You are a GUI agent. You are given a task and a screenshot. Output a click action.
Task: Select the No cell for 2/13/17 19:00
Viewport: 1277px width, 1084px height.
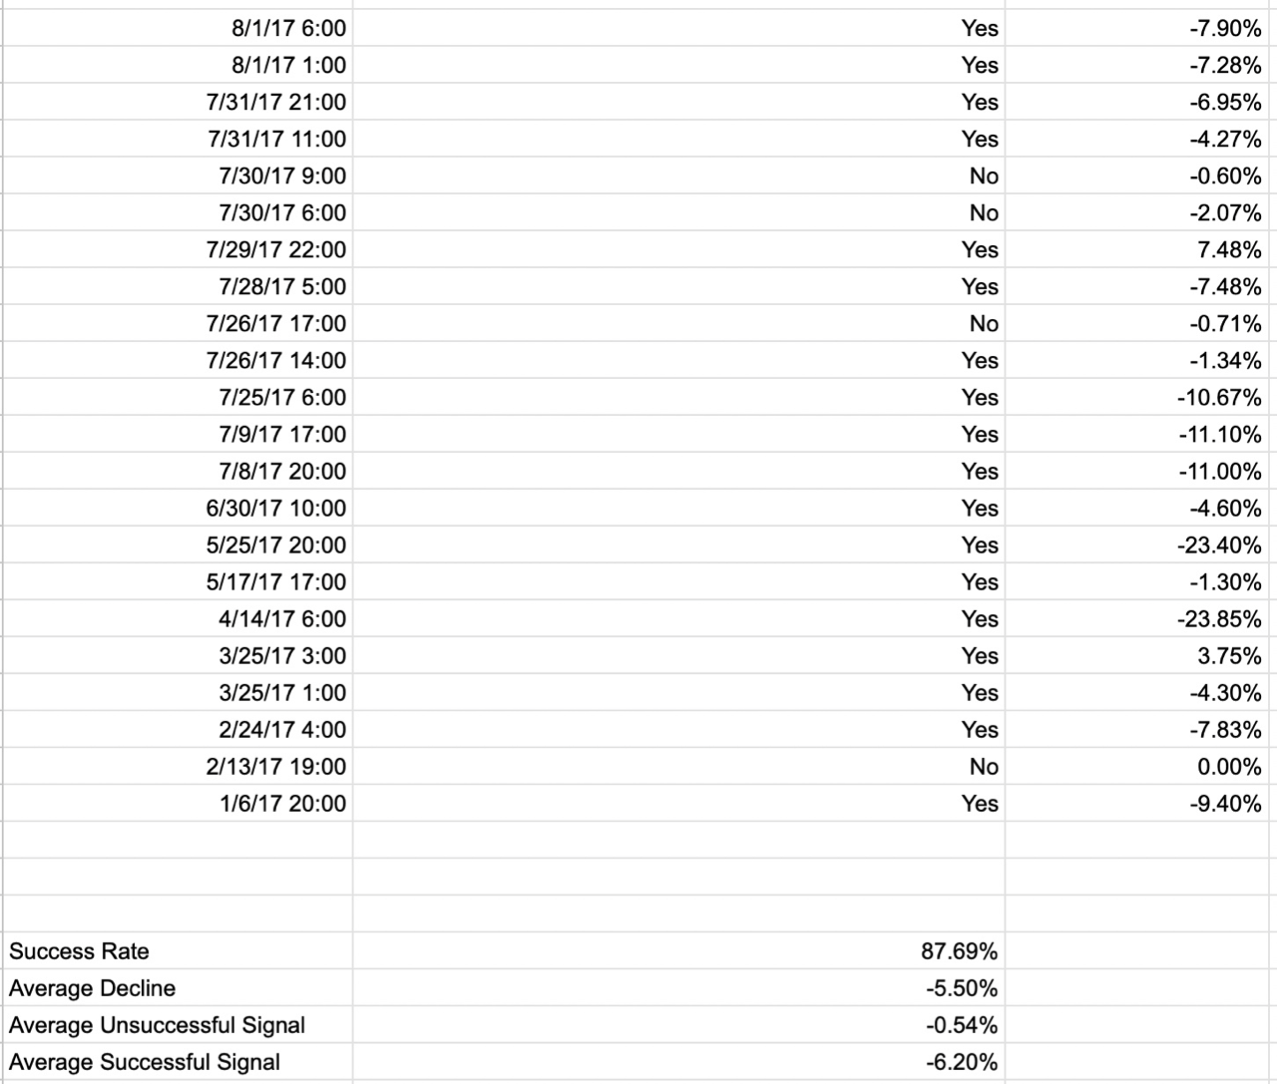[678, 766]
